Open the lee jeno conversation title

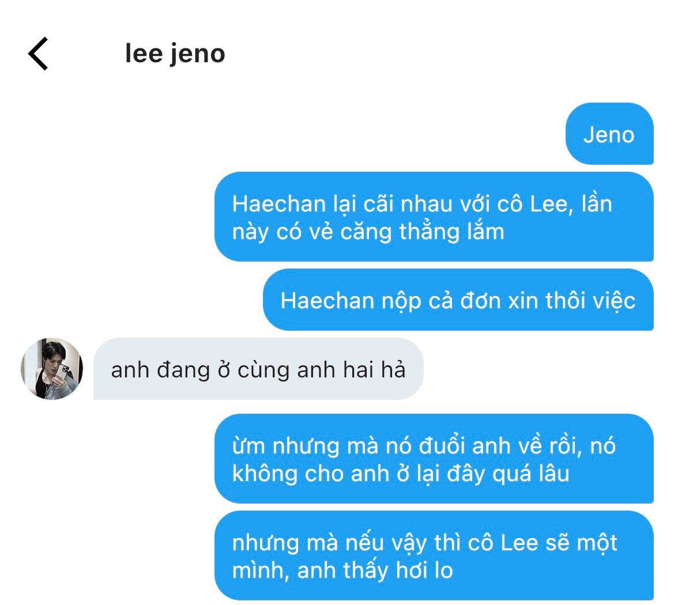tap(175, 54)
